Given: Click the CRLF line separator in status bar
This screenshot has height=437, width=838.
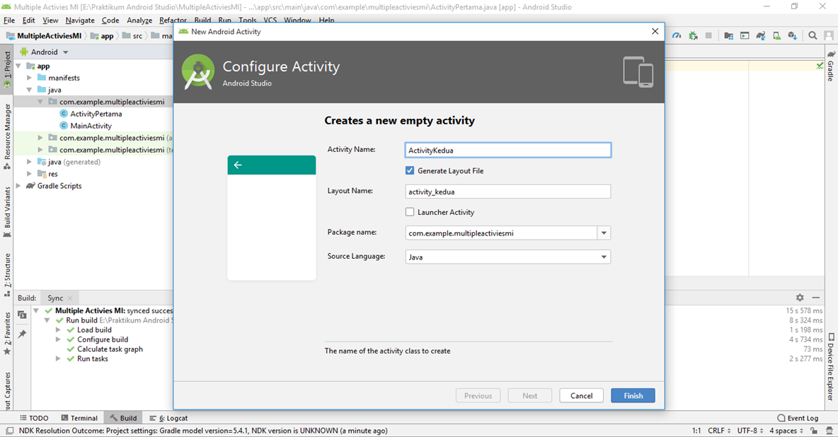Looking at the screenshot, I should click(719, 431).
